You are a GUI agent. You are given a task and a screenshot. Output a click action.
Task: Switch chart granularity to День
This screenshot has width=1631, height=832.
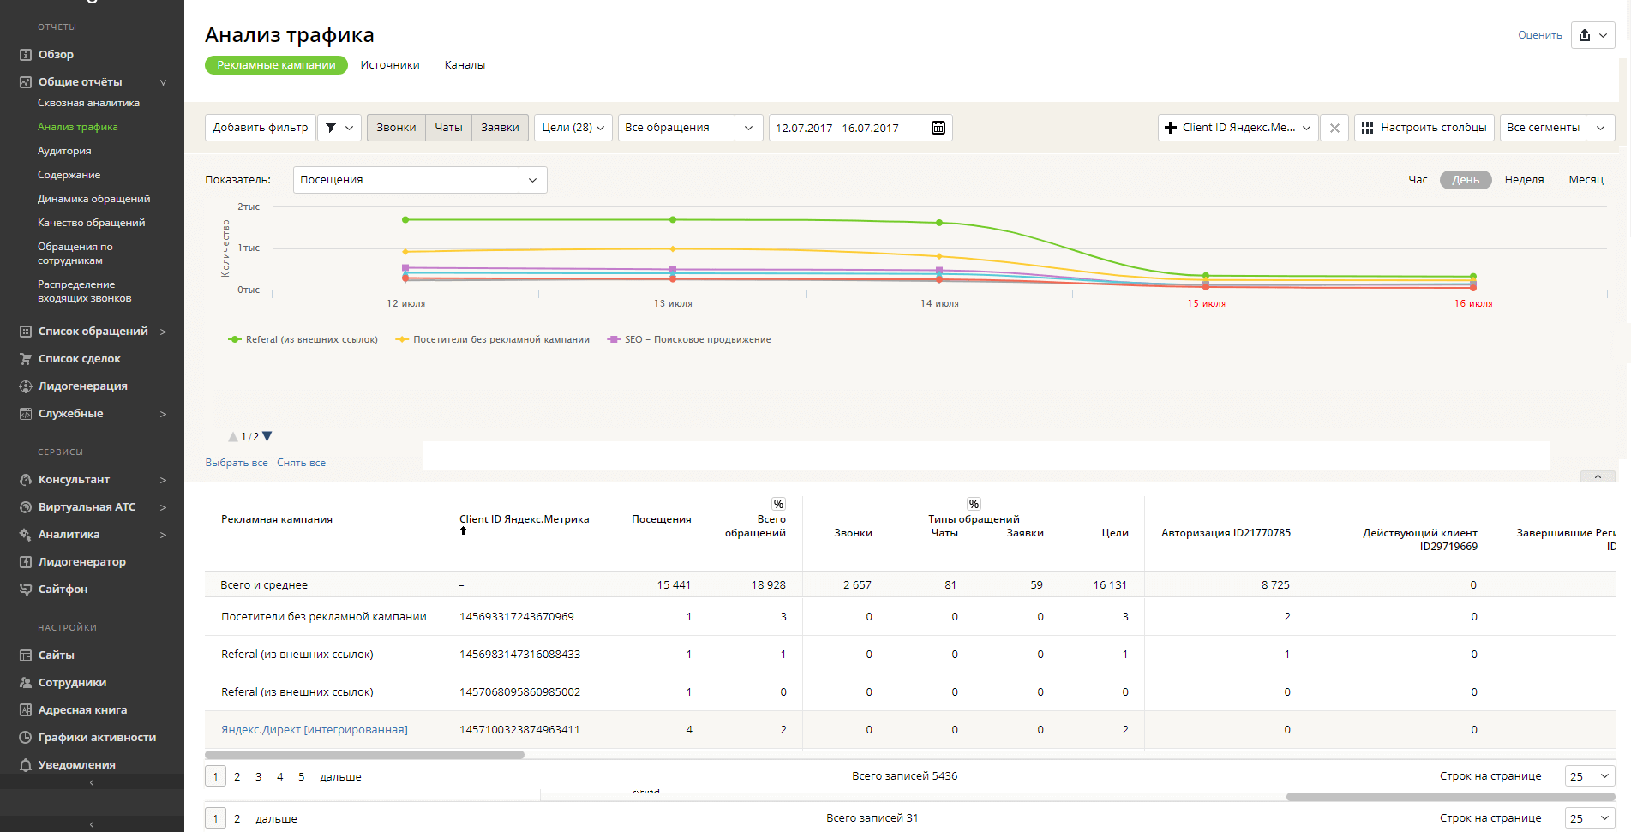pyautogui.click(x=1466, y=180)
